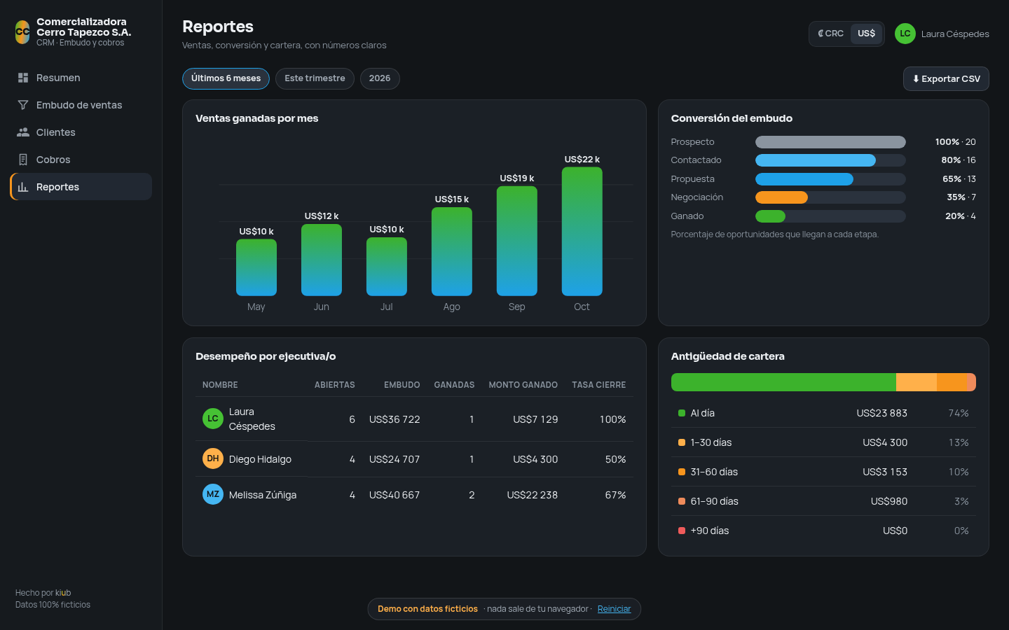The image size is (1009, 630).
Task: Click the September sales bar
Action: (x=516, y=241)
